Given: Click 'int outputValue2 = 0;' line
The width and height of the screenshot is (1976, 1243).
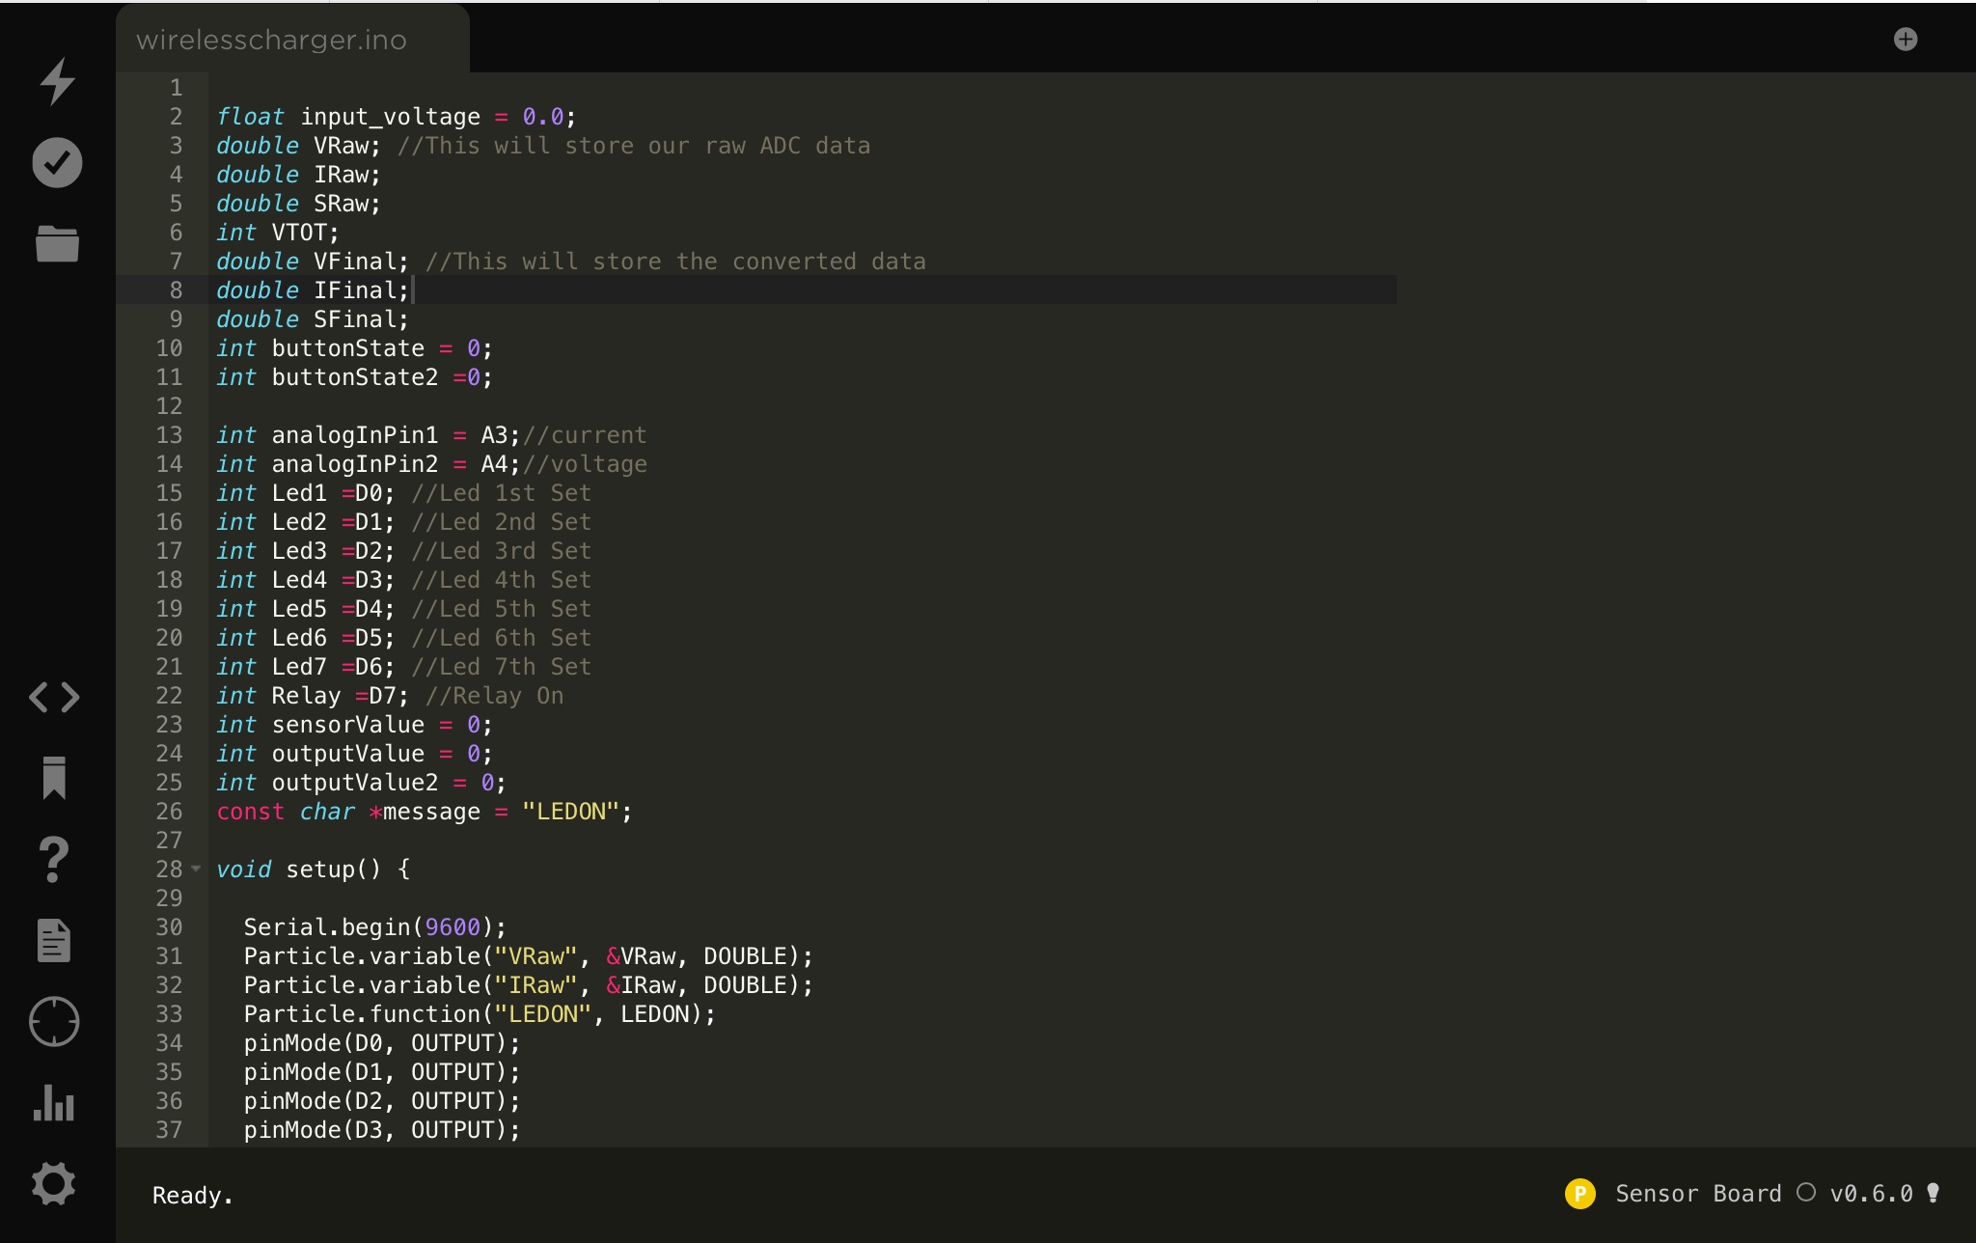Looking at the screenshot, I should coord(361,783).
